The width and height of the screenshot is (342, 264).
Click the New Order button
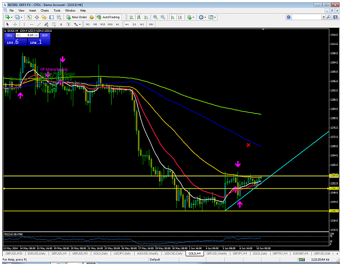77,17
